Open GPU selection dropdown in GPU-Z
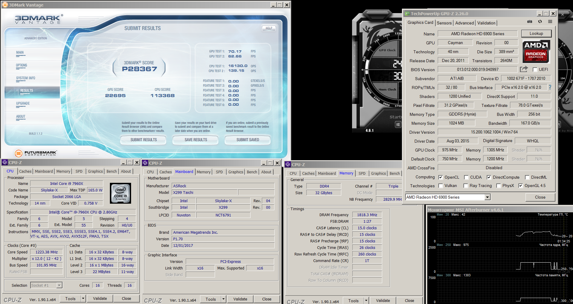Image resolution: width=573 pixels, height=304 pixels. point(487,197)
